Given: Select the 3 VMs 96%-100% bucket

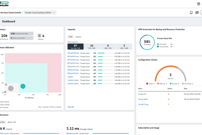Looking at the screenshot, I should point(124,46).
